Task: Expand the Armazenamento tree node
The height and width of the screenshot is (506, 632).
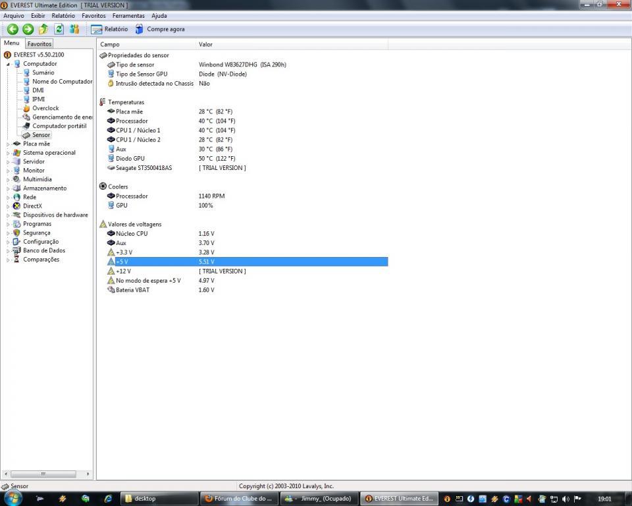Action: pos(8,188)
